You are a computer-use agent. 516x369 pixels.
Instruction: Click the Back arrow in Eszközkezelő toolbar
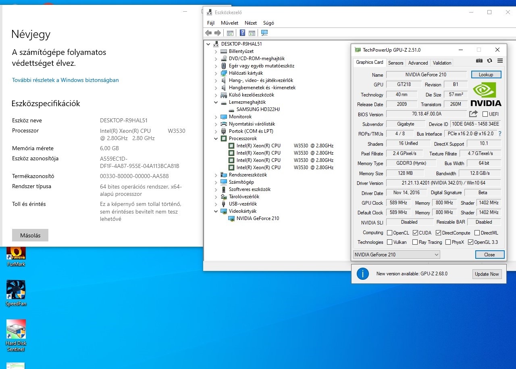click(x=208, y=33)
